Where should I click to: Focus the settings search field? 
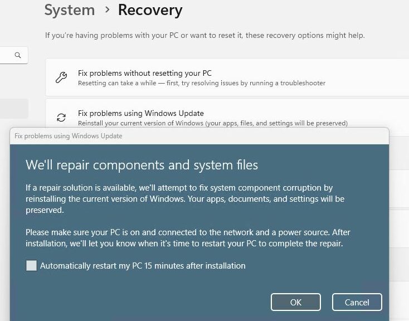(8, 55)
